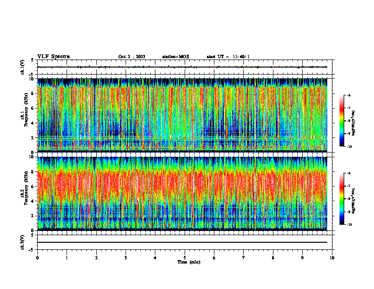The image size is (374, 289).
Task: Click the "VLF Spectra" title text
Action: pyautogui.click(x=54, y=57)
